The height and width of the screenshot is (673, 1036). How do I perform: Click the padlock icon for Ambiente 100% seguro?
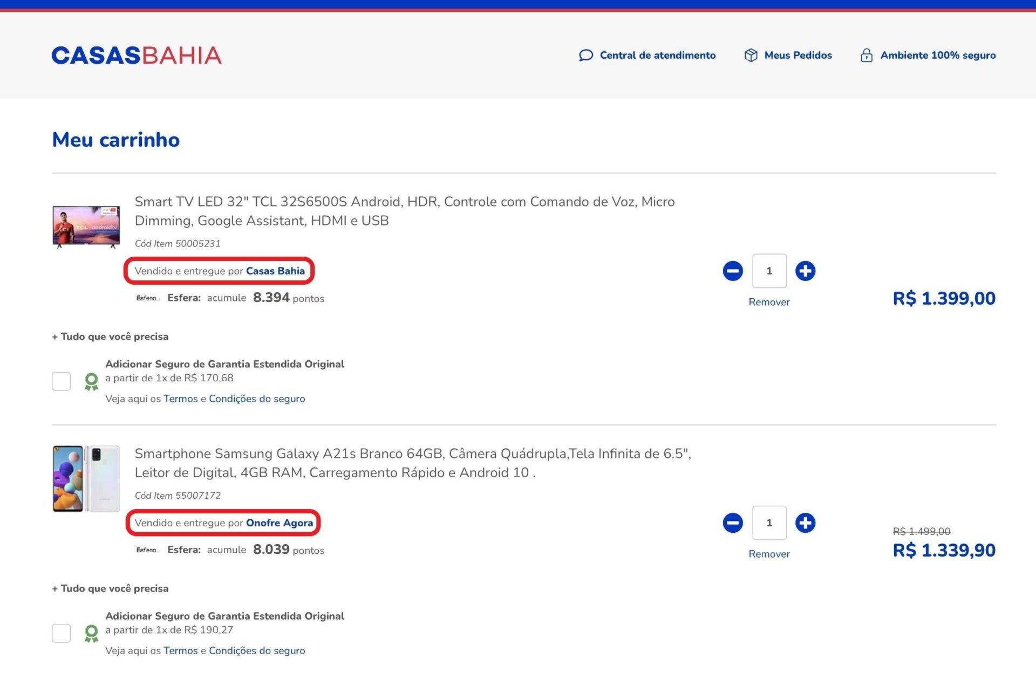click(x=867, y=56)
